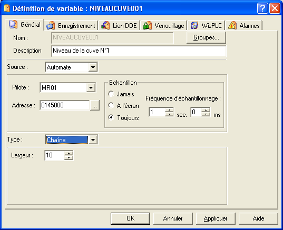Click the Description text field
Image resolution: width=283 pixels, height=230 pixels.
[139, 51]
